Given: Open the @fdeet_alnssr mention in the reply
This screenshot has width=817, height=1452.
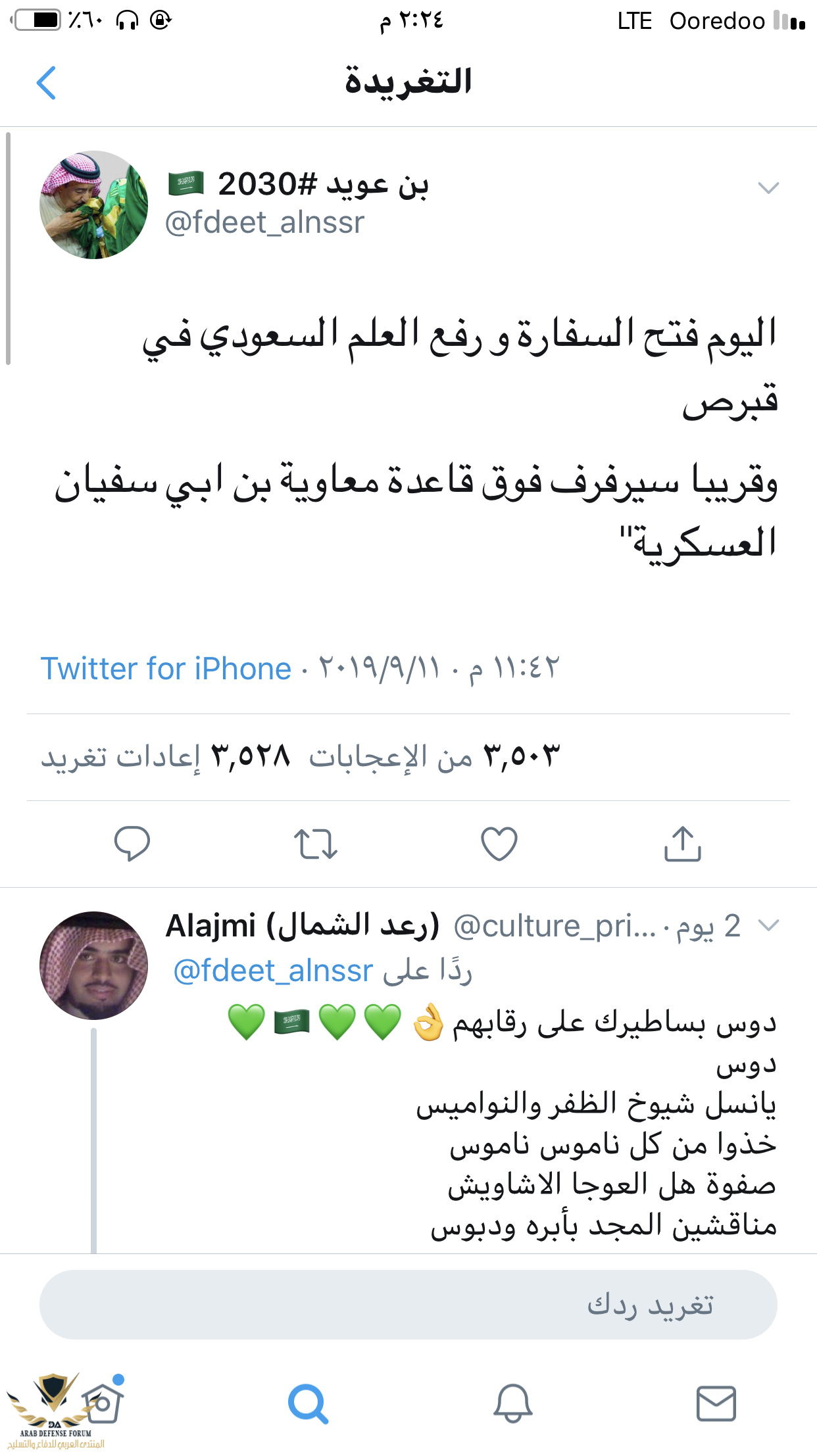Looking at the screenshot, I should (273, 971).
